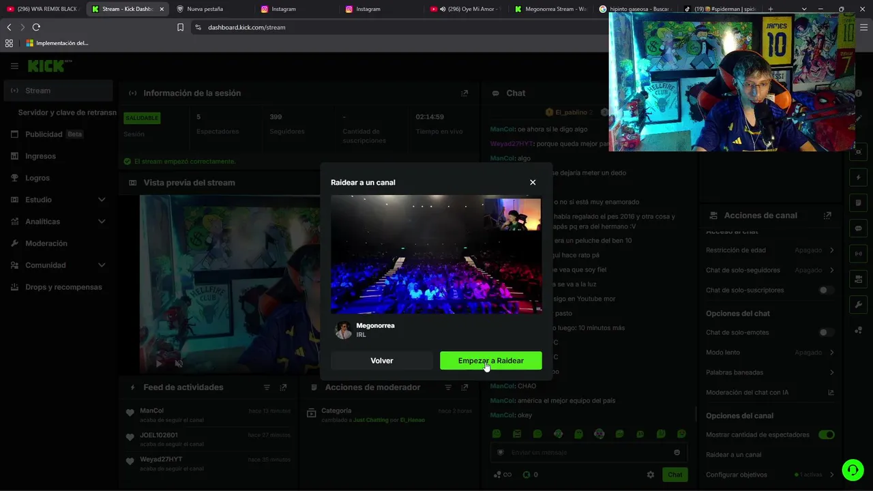Expand the Analíticas submenu chevron
Viewport: 873px width, 491px height.
(x=102, y=222)
